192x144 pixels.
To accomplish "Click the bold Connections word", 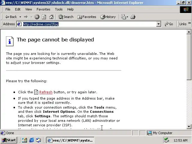I will coord(102,112).
